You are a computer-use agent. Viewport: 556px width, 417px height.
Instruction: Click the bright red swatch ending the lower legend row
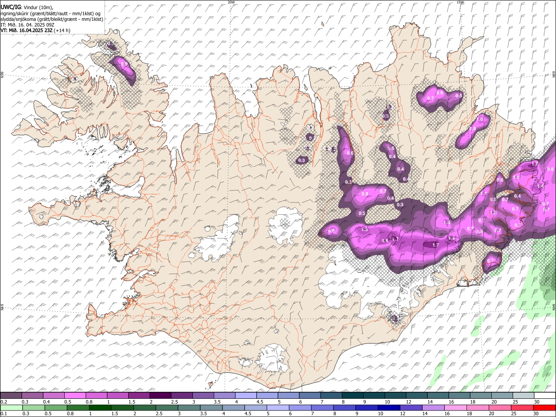point(544,408)
